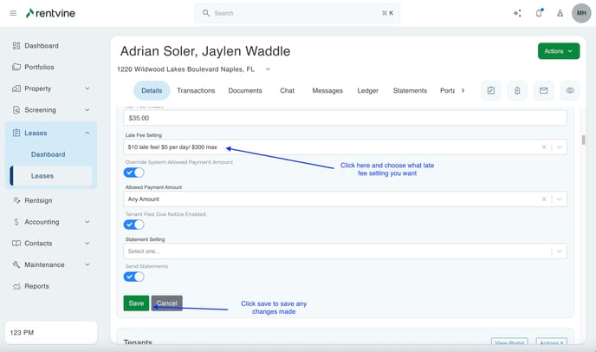Click the page's vertical scrollbar
Screen dimensions: 596x352
point(584,141)
